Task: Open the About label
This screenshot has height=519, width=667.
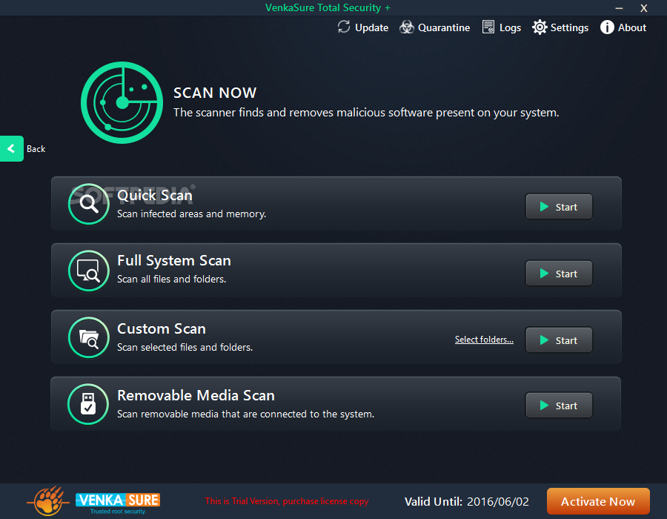Action: click(x=632, y=27)
